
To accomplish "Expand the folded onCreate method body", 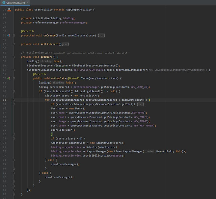I will (x=102, y=35).
